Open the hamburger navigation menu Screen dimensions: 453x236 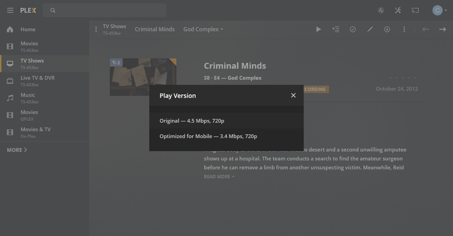click(10, 10)
